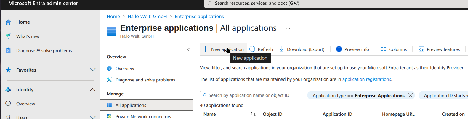Open Preview features panel
The width and height of the screenshot is (468, 119).
439,49
